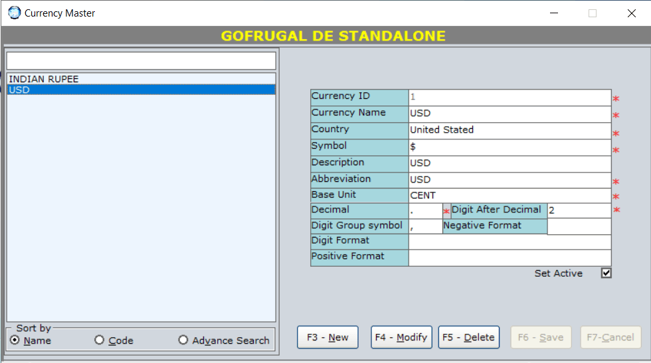Image resolution: width=651 pixels, height=363 pixels.
Task: Select INDIAN RUPEE in the currency list
Action: point(44,79)
